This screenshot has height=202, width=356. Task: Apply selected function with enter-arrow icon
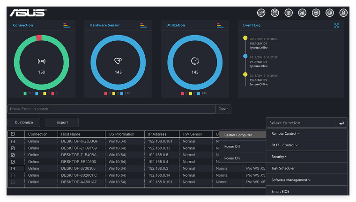pyautogui.click(x=341, y=123)
